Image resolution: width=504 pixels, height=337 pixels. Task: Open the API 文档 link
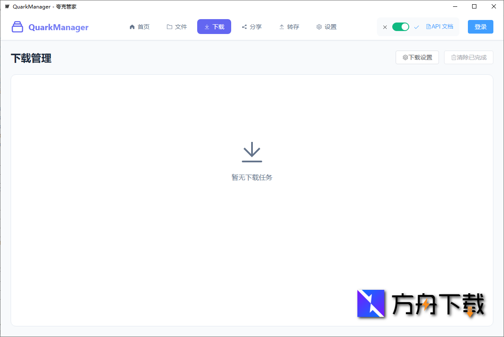(439, 26)
